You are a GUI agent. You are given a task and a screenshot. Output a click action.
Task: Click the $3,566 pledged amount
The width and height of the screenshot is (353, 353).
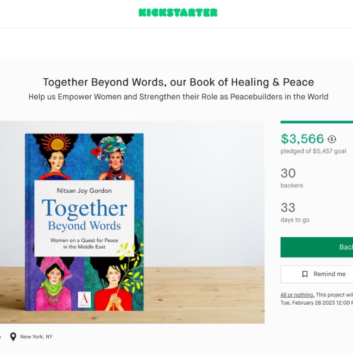(302, 138)
